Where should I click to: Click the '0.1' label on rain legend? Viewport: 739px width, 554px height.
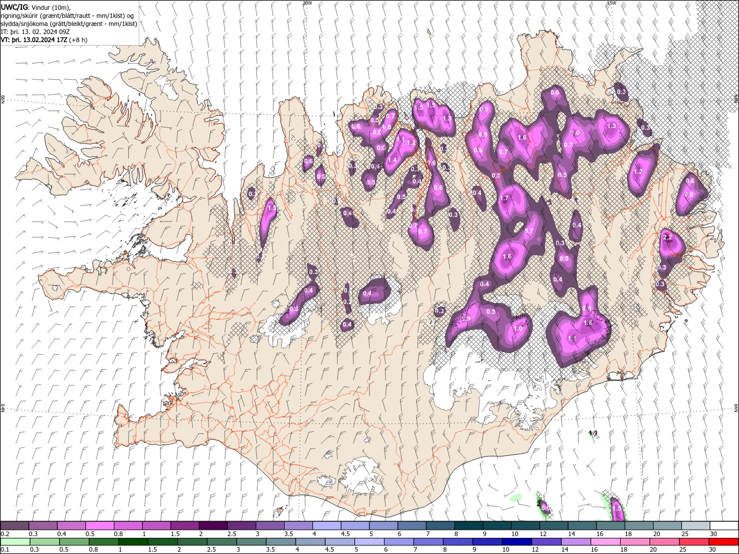click(5, 549)
